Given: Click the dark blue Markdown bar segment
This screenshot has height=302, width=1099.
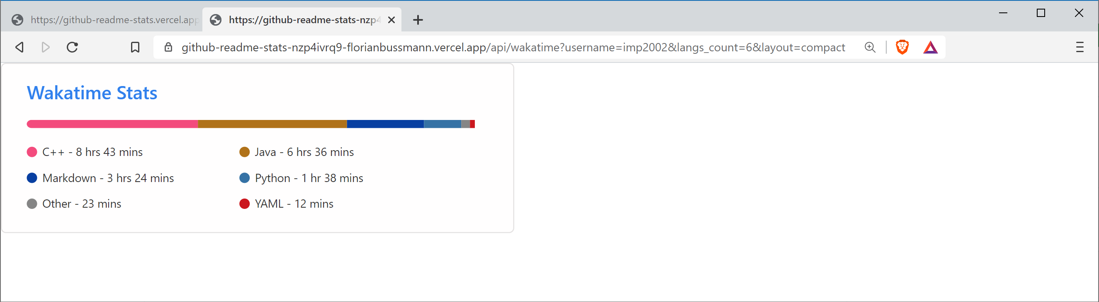Looking at the screenshot, I should point(385,124).
